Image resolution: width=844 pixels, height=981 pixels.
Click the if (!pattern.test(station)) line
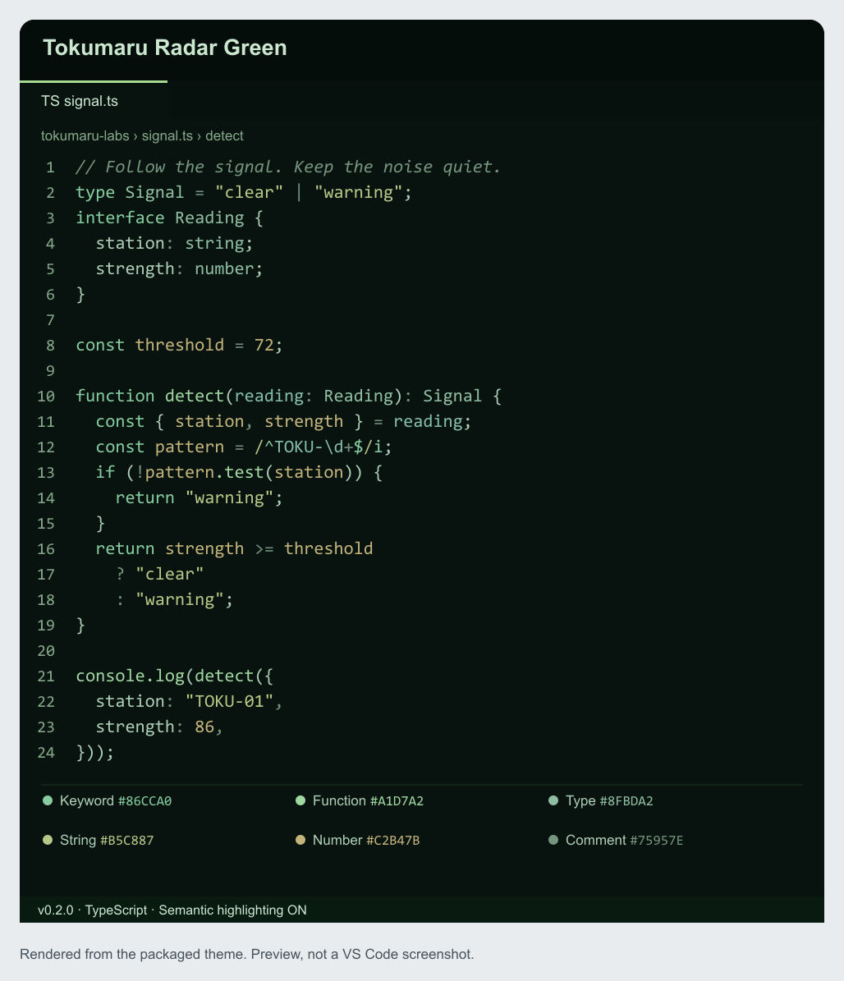point(239,472)
